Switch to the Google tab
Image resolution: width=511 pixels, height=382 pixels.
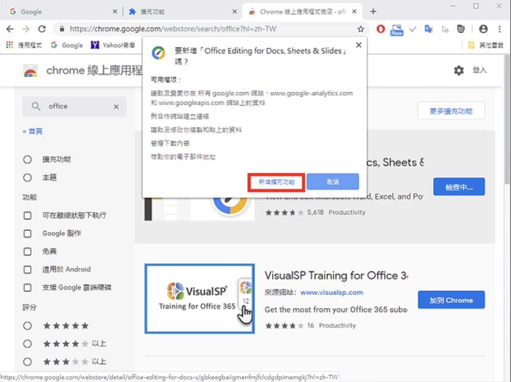(62, 12)
